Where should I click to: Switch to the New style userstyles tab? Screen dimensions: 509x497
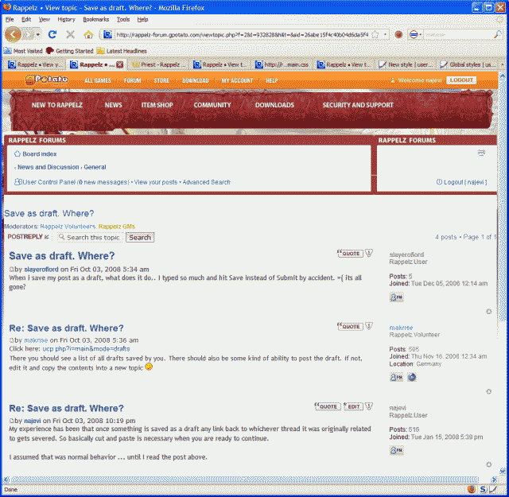click(x=406, y=64)
